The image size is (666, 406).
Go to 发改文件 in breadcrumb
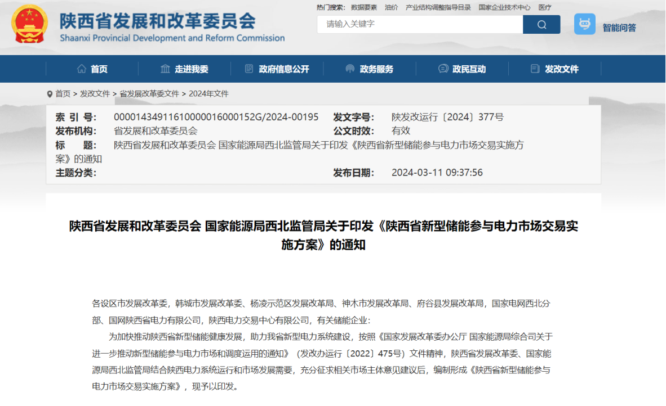click(x=95, y=94)
